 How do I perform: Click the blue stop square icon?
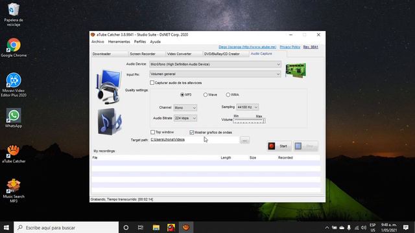(x=298, y=146)
